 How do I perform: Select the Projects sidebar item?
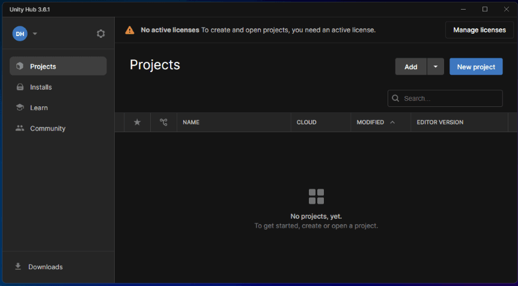[x=58, y=66]
